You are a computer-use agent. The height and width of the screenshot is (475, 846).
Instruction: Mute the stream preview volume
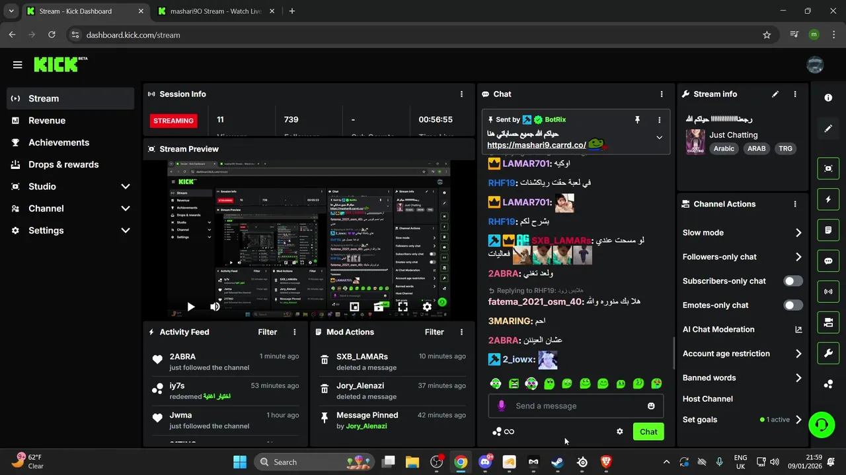pyautogui.click(x=215, y=307)
